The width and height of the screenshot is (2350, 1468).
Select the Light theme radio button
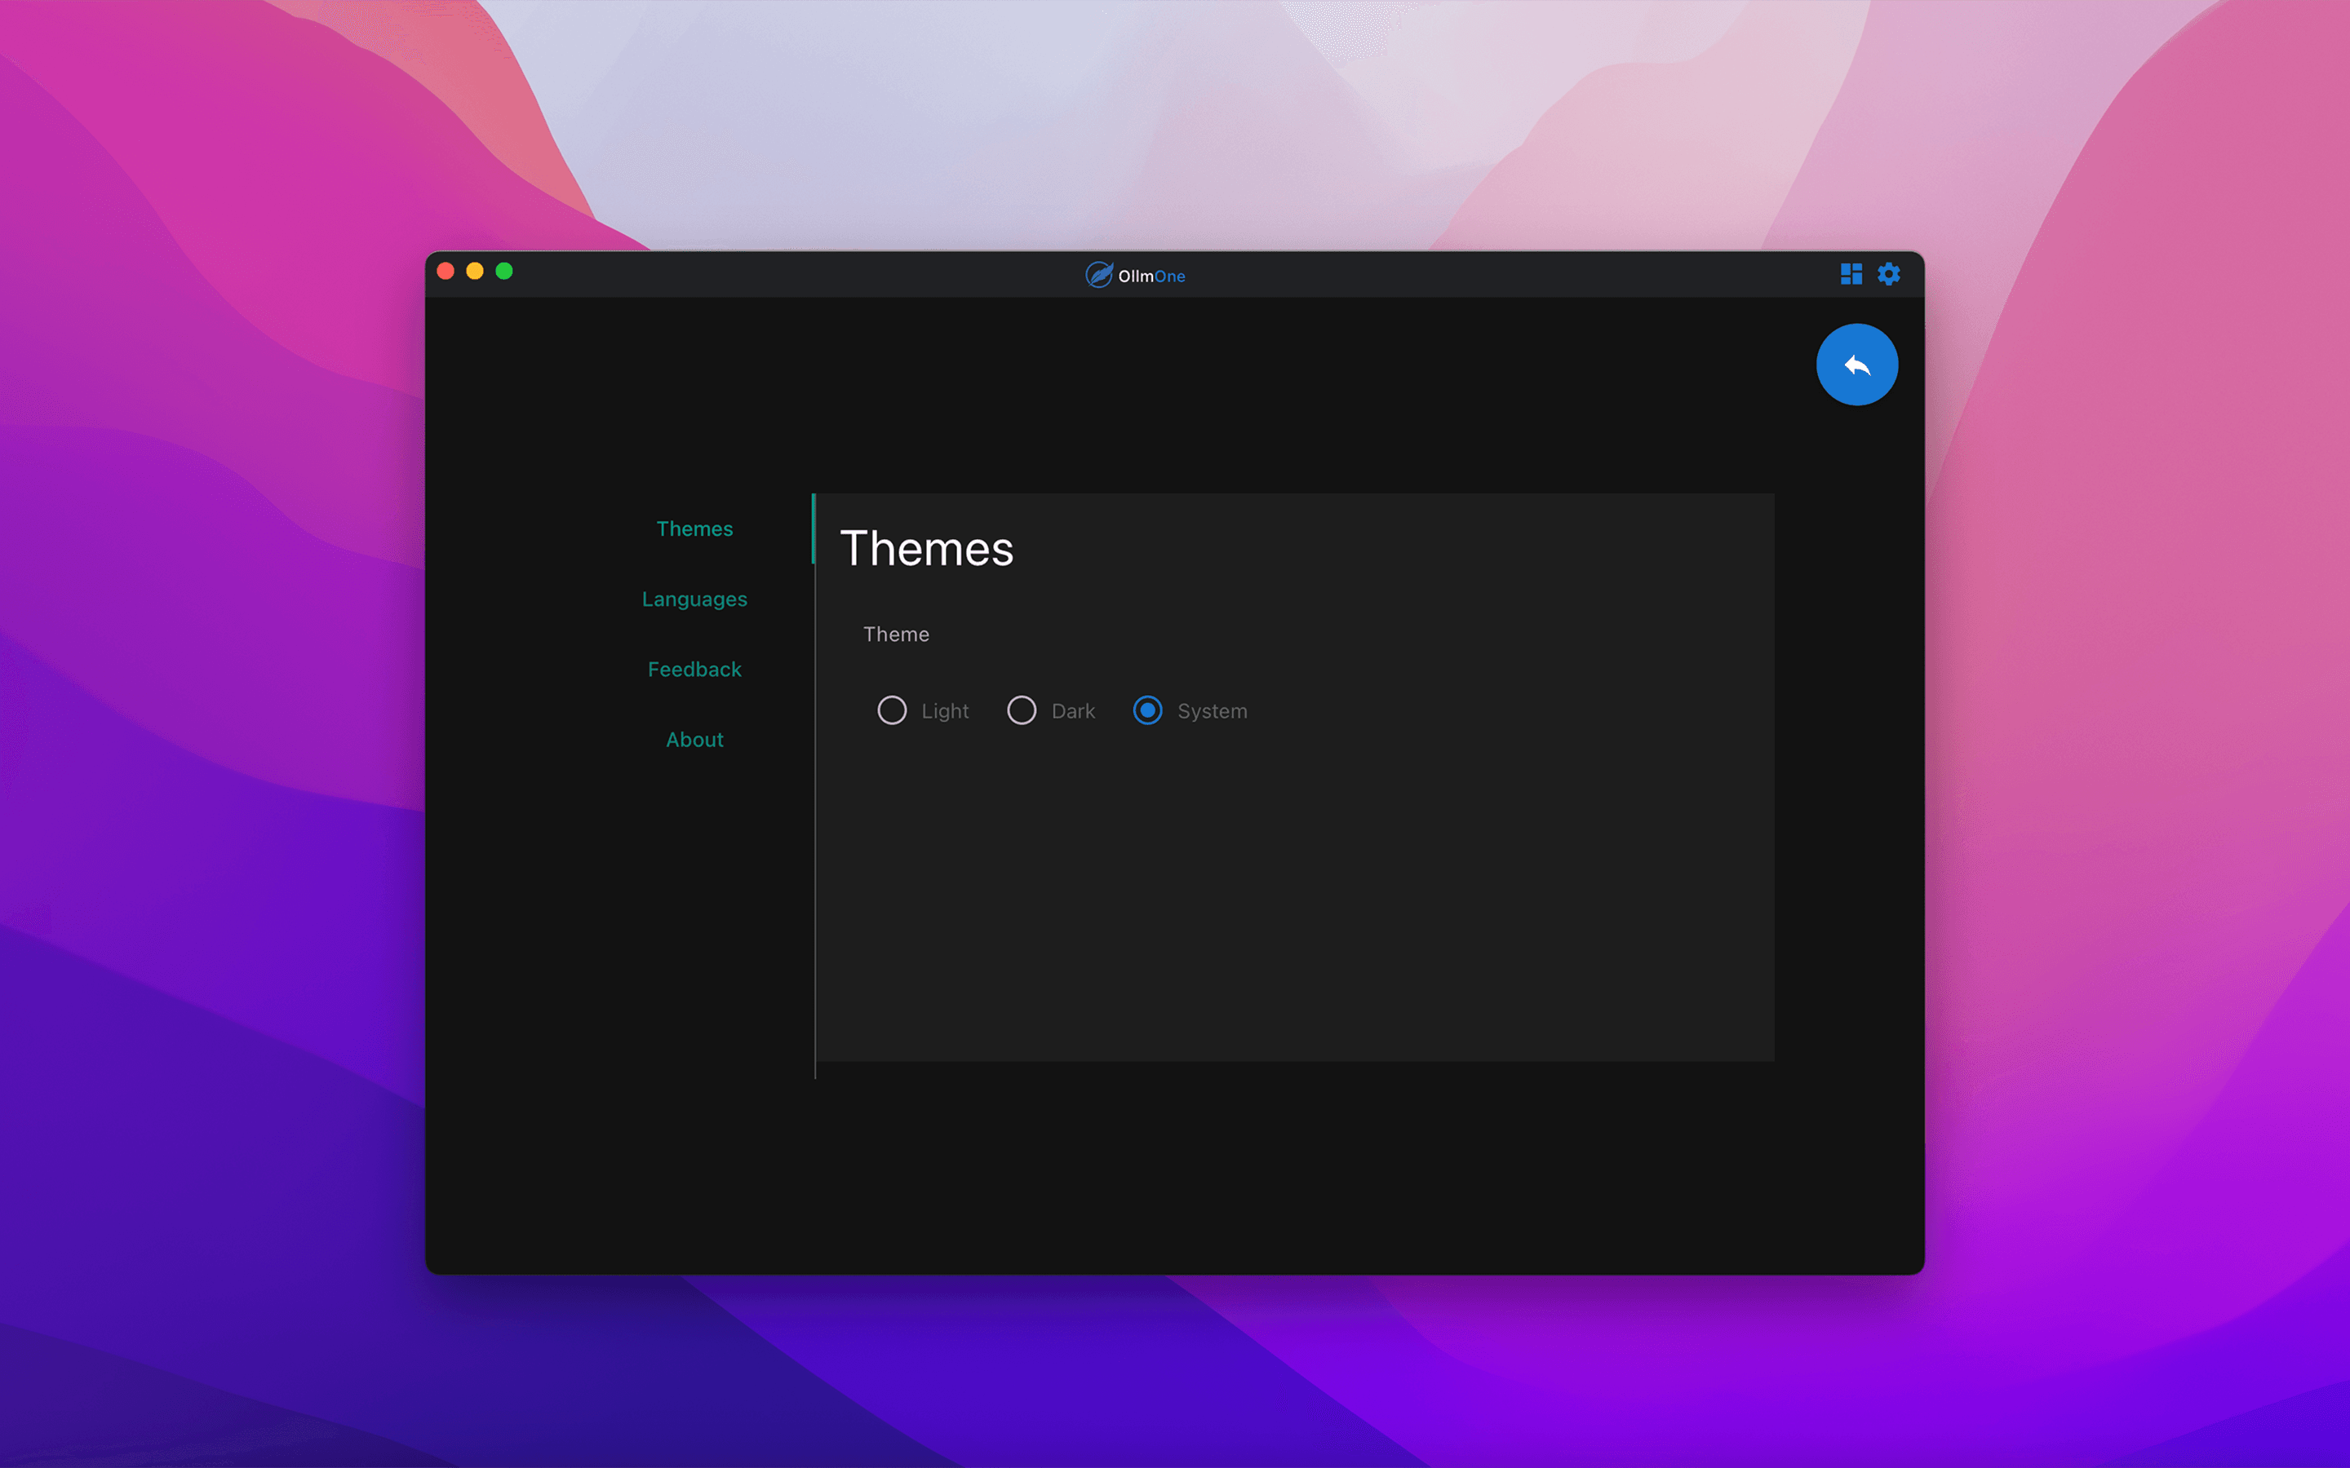(x=891, y=710)
